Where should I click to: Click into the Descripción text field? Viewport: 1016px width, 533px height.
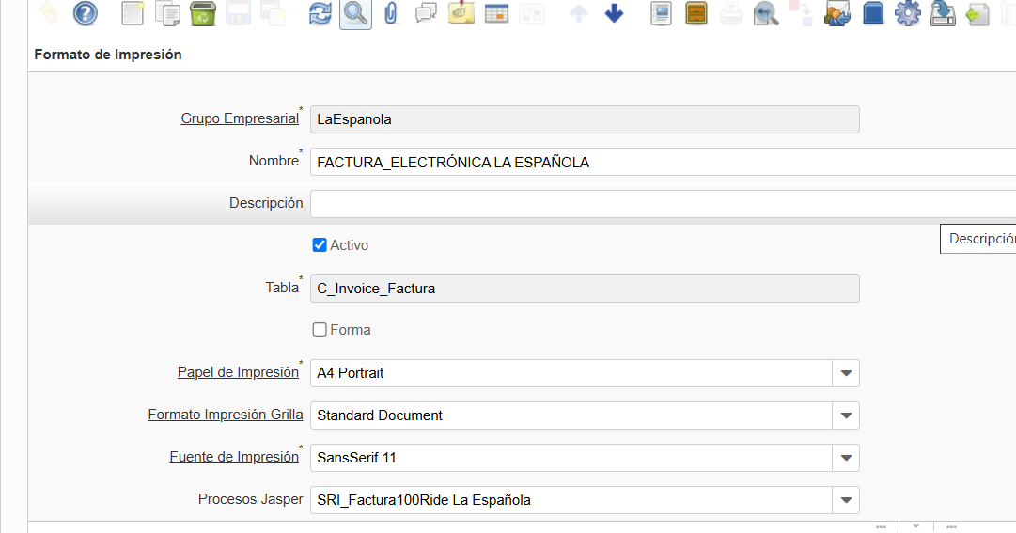point(658,203)
